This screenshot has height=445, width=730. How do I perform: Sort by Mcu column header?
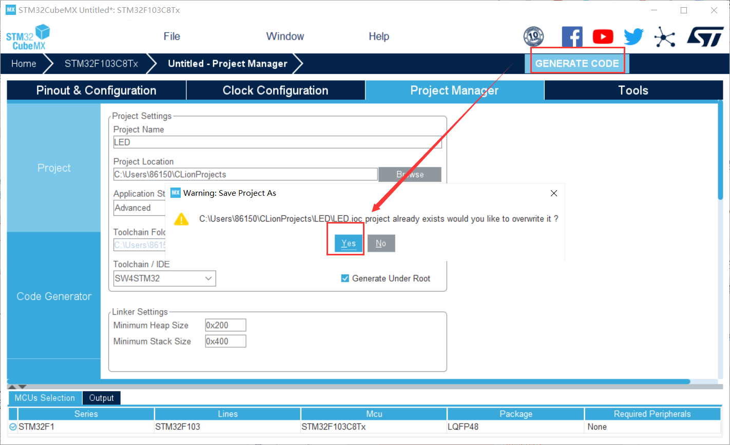(374, 414)
